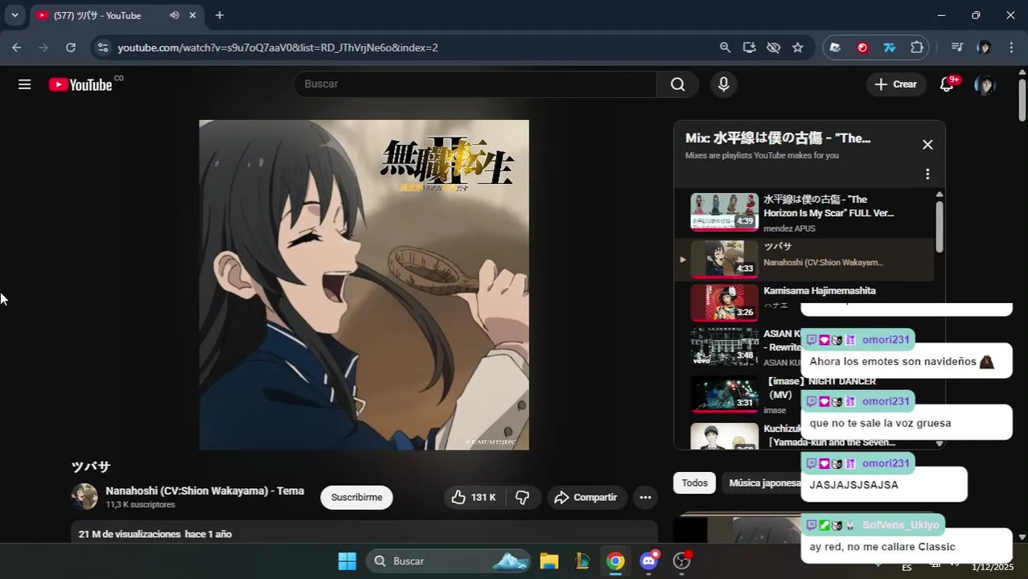Click the video album art player
Screen dimensions: 1028x579
coord(364,285)
